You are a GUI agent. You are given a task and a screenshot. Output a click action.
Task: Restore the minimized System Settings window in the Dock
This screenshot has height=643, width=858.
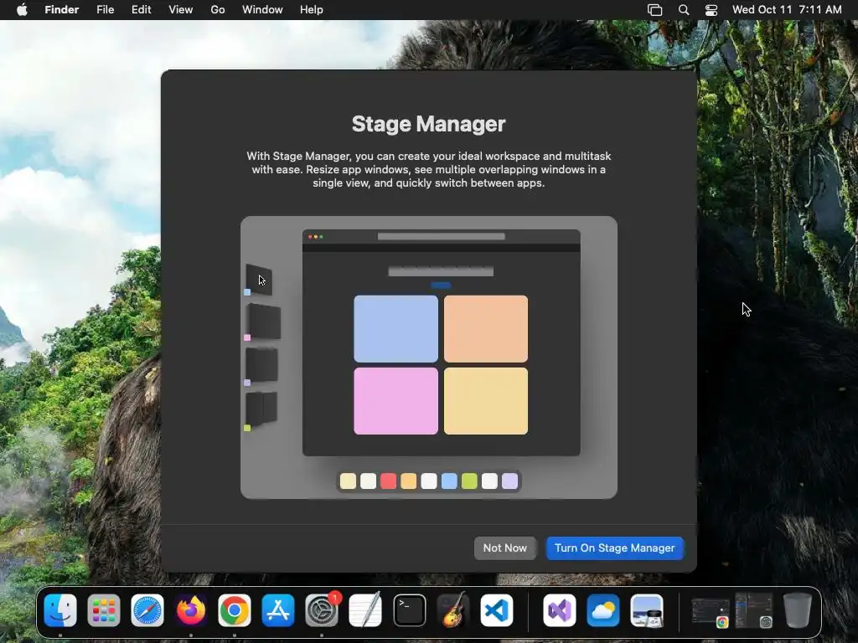coord(754,610)
